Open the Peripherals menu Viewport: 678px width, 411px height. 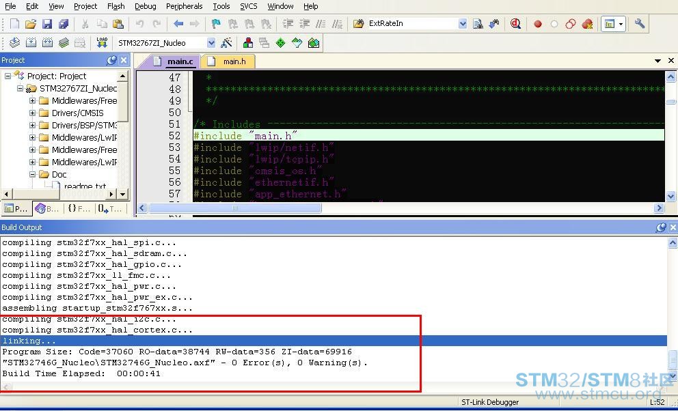185,6
